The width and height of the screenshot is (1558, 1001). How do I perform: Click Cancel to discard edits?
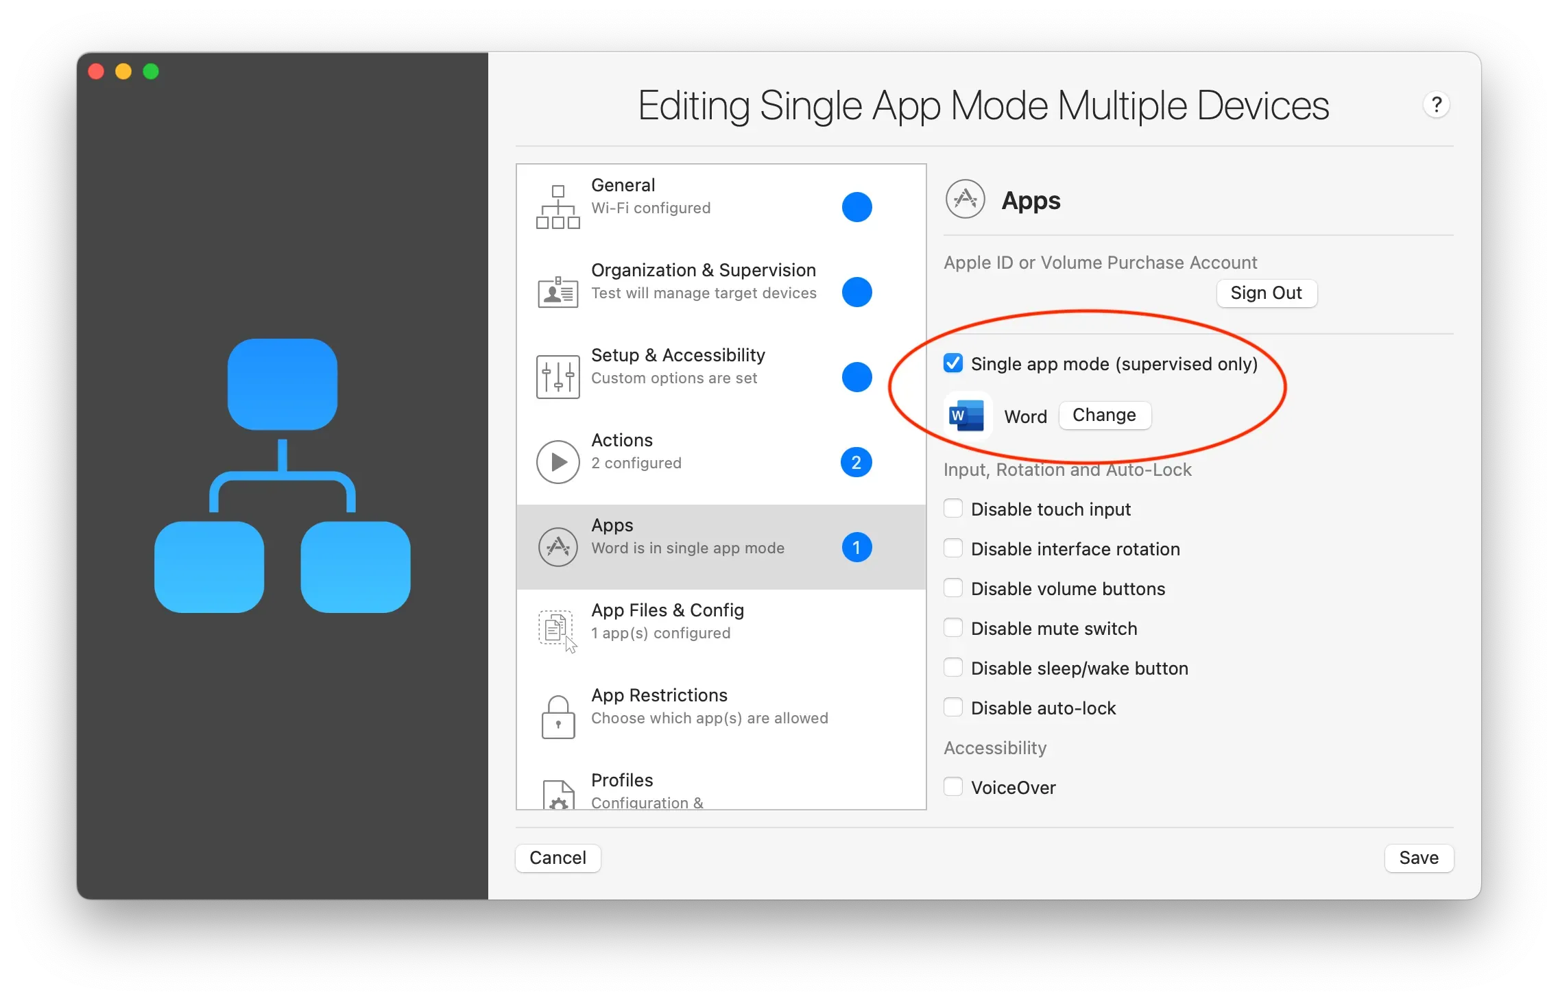(558, 858)
